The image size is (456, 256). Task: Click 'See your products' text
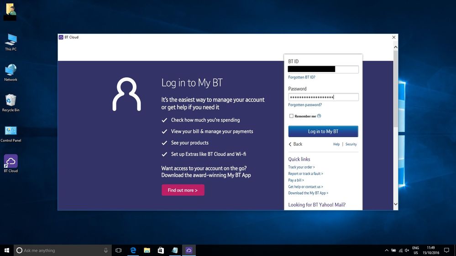click(189, 143)
